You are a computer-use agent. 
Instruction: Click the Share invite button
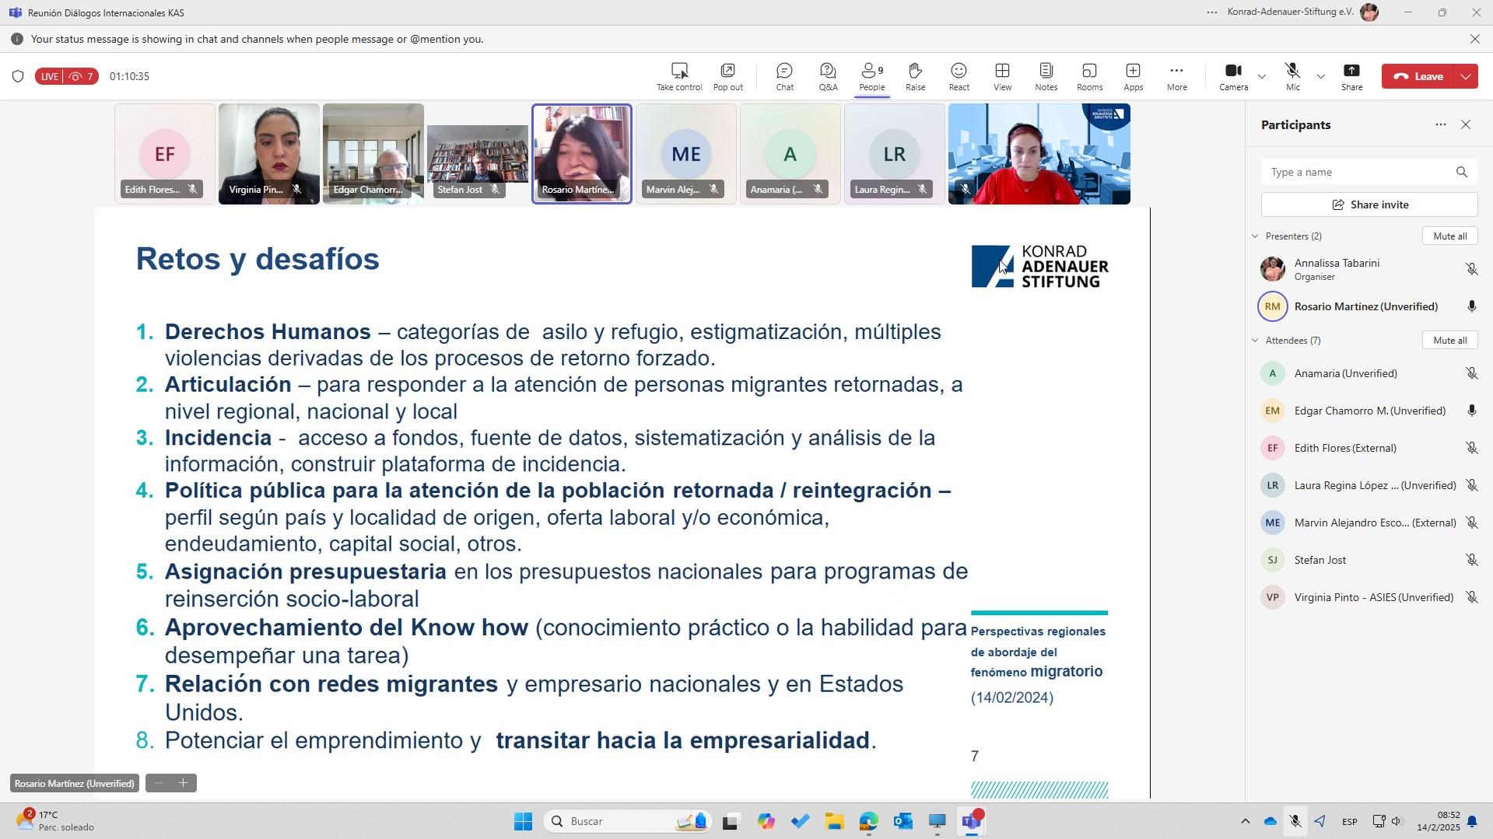(1369, 205)
